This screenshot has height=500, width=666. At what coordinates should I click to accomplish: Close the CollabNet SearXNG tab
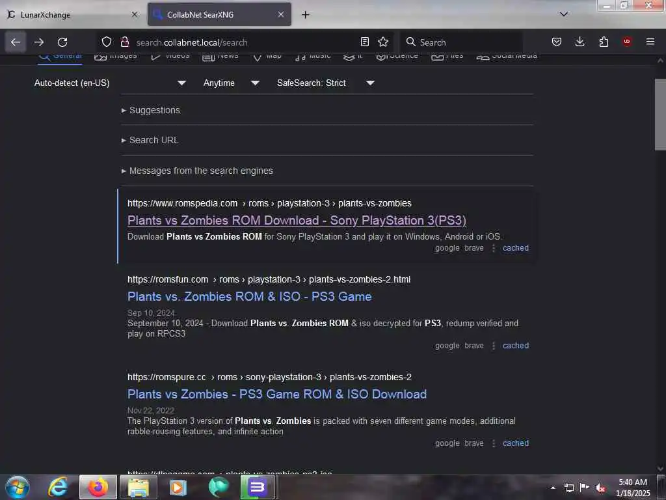(281, 14)
